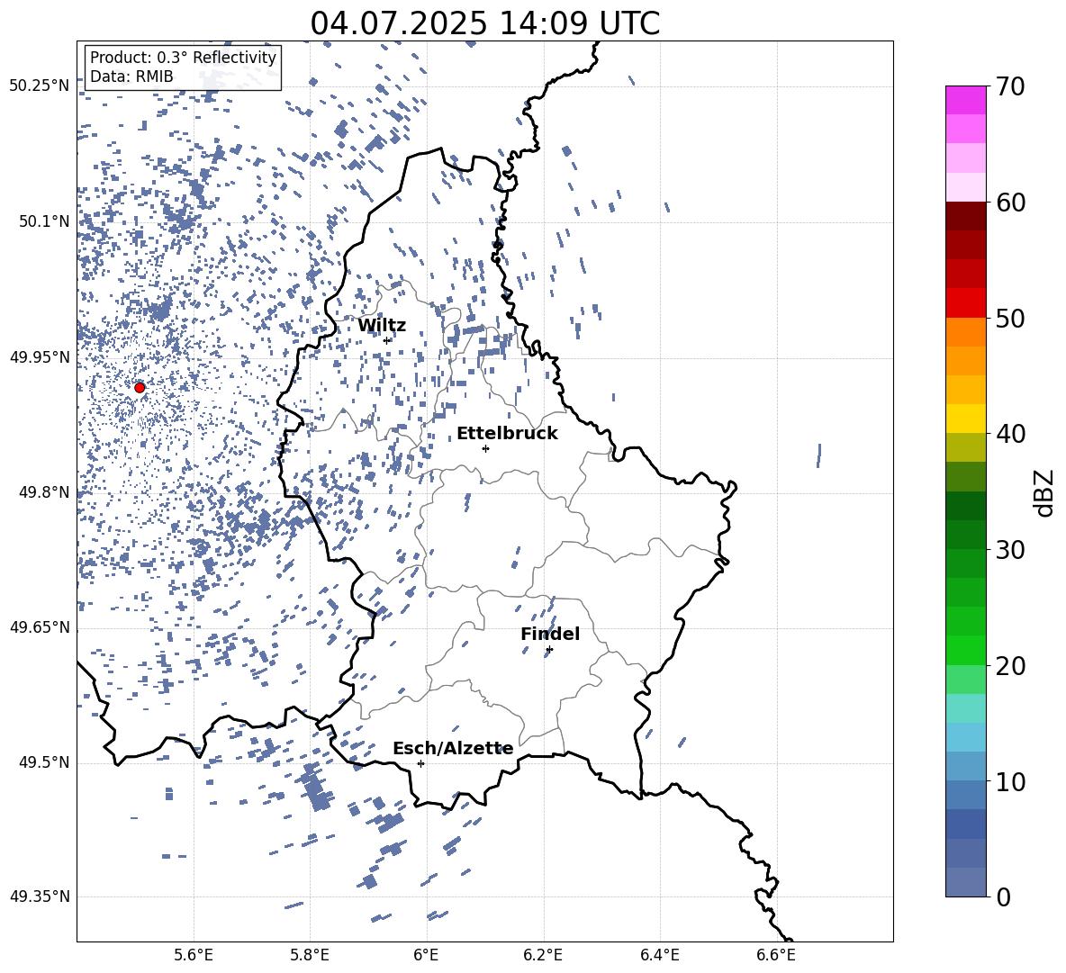Click the cross marker below Esch/Alzette
The image size is (1066, 973).
(x=420, y=763)
